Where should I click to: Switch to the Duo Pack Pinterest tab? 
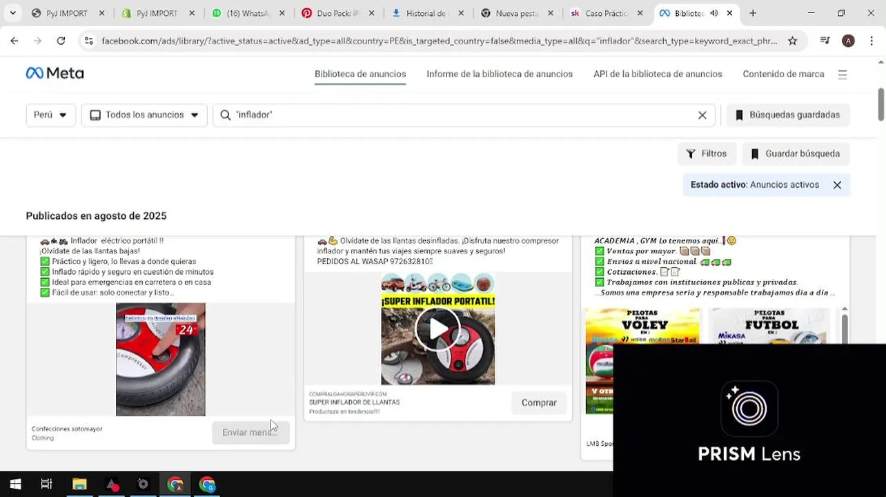338,13
